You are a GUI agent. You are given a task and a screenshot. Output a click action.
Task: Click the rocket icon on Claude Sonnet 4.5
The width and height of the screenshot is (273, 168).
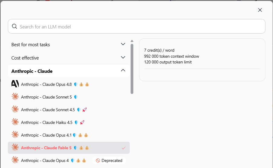click(84, 110)
